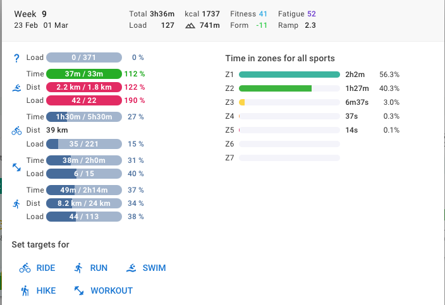Click the green swim Time bar 37m / 33m
The width and height of the screenshot is (445, 305).
83,74
